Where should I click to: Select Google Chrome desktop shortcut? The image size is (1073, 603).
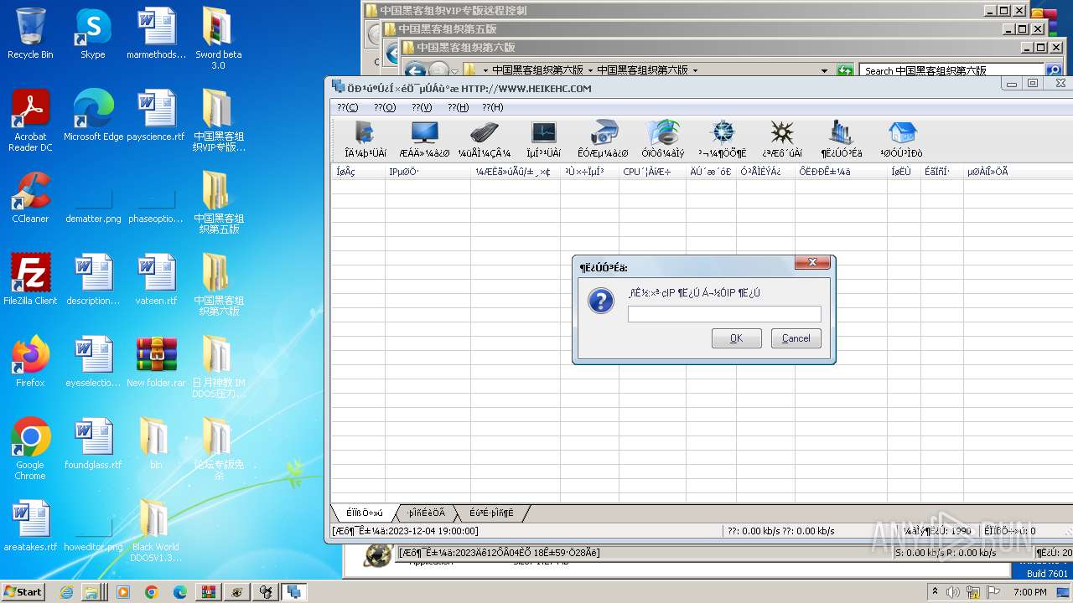pos(30,449)
